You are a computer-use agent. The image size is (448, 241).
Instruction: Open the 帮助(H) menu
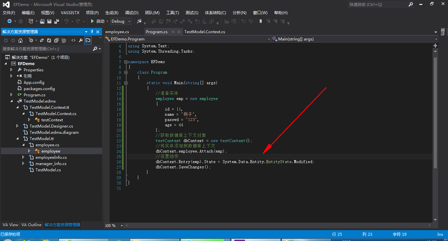(280, 12)
